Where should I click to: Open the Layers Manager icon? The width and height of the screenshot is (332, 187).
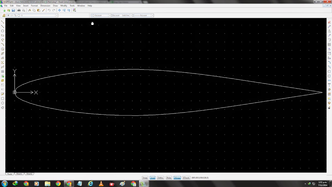[4, 16]
